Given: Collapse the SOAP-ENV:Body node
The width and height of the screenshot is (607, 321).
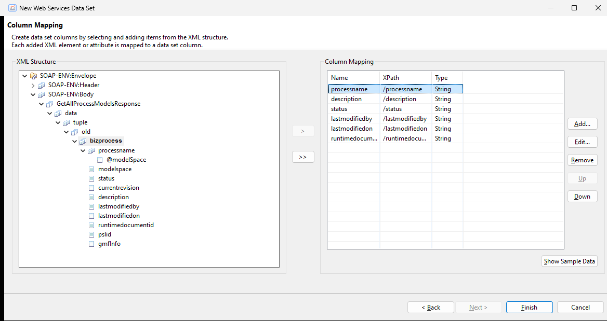Looking at the screenshot, I should coord(33,94).
